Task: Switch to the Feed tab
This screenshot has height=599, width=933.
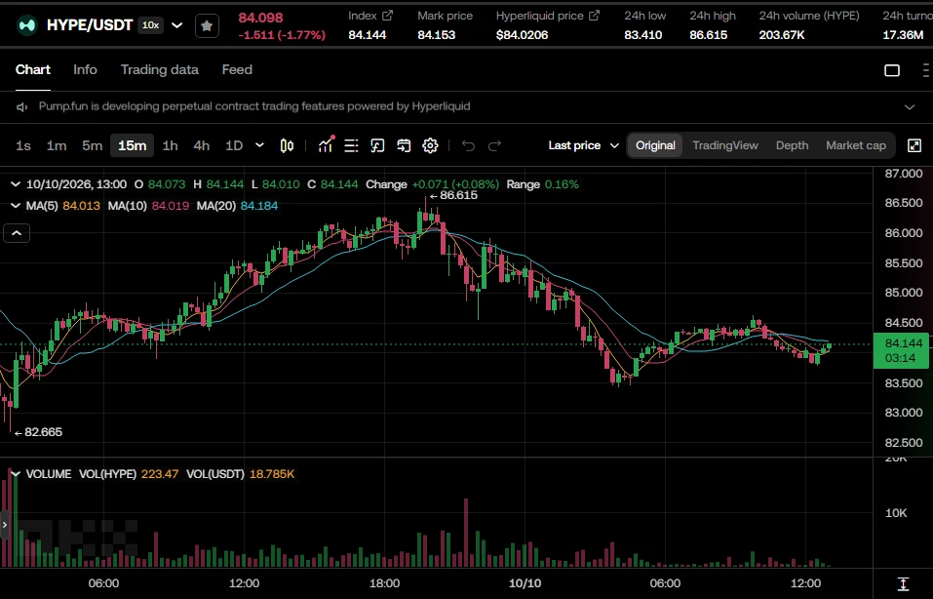Action: (x=237, y=69)
